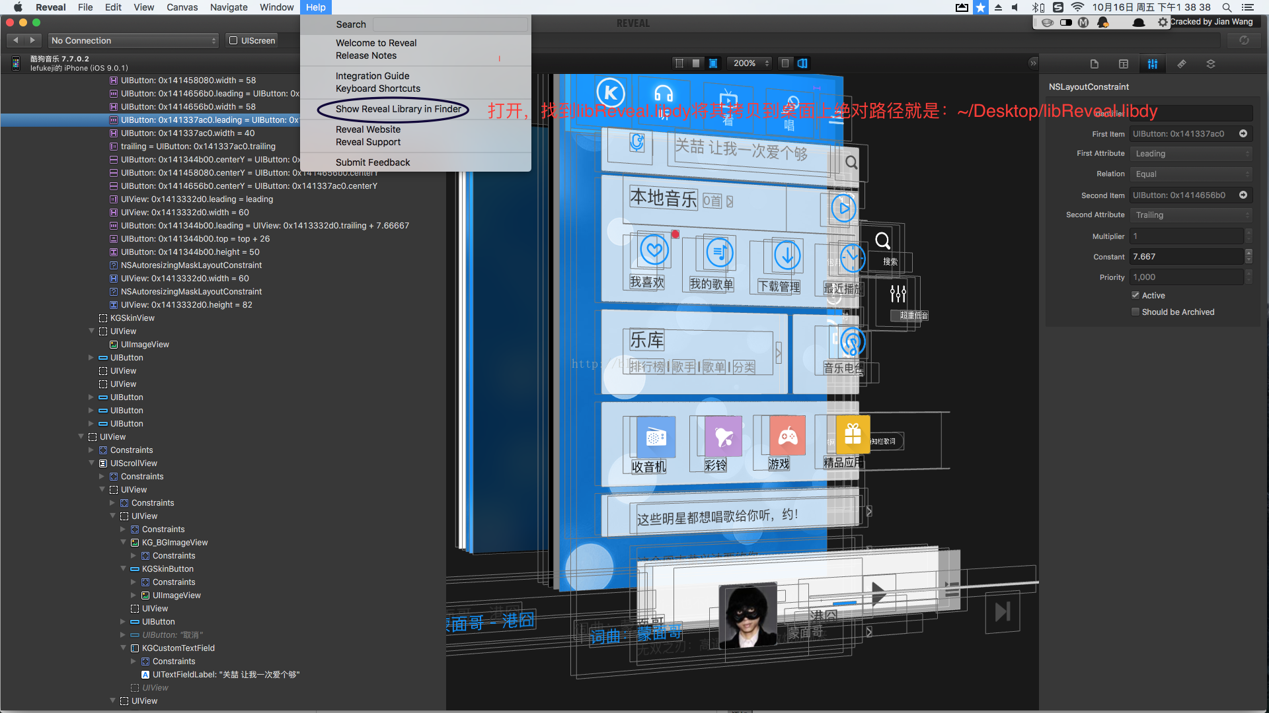Open the Navigate menu
Viewport: 1269px width, 713px height.
(x=229, y=7)
